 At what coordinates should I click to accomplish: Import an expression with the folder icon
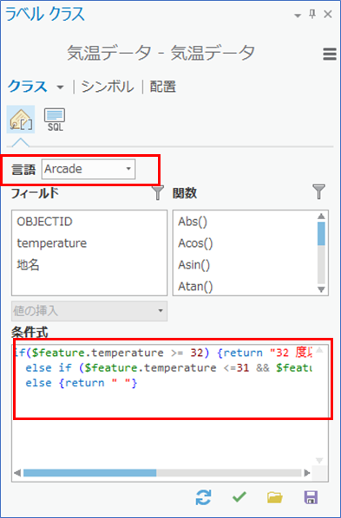pyautogui.click(x=275, y=497)
